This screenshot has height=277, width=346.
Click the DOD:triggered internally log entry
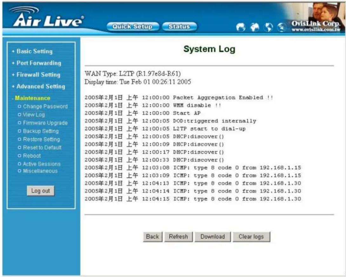click(170, 121)
